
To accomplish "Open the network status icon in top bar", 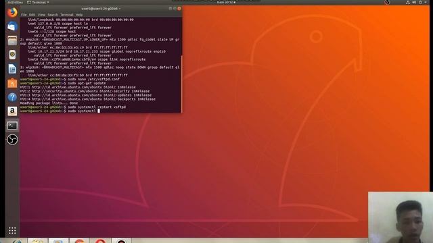I will (408, 2).
